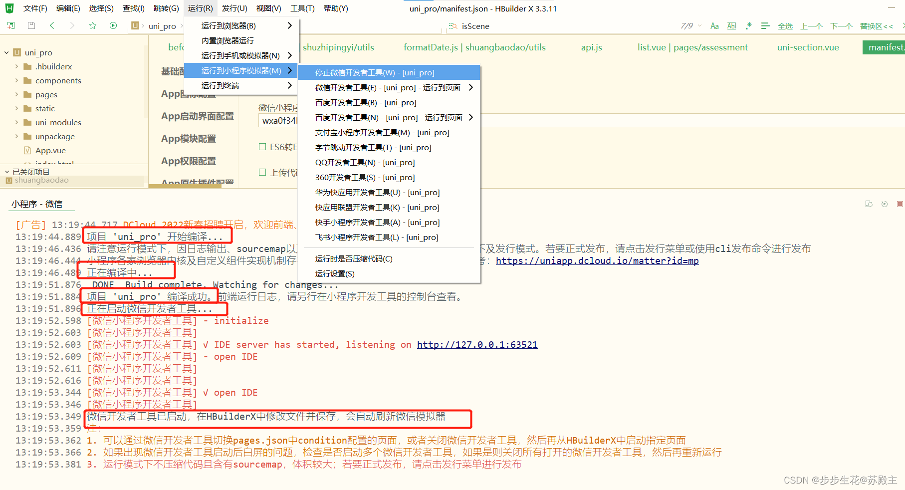Screen dimensions: 905x490
Task: Open the http://127.0.0.1:63521 link
Action: coord(477,344)
